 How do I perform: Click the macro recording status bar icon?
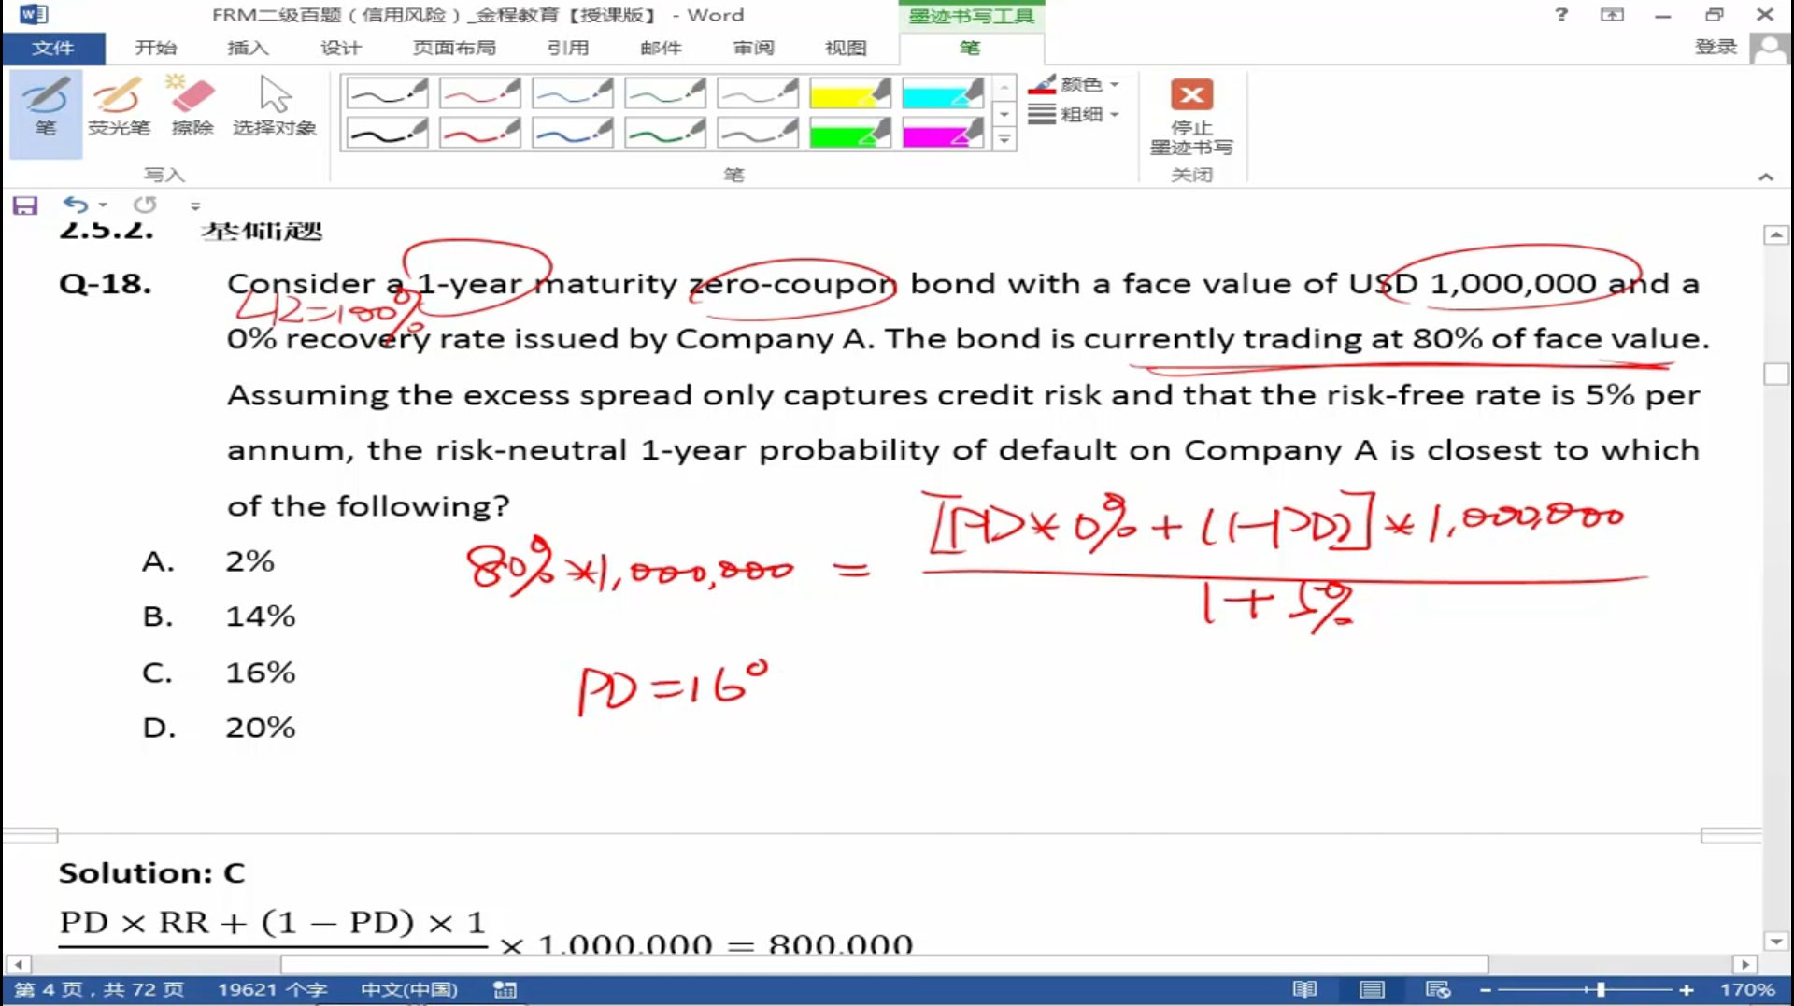tap(505, 990)
